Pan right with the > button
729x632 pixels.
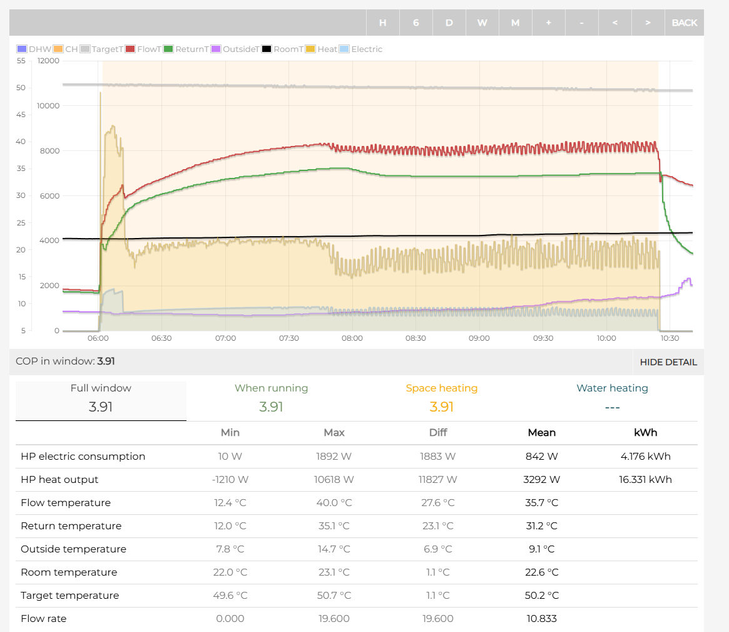click(x=648, y=23)
